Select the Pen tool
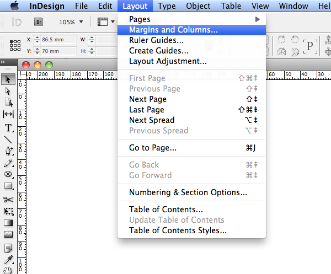This screenshot has height=274, width=331. (x=8, y=150)
